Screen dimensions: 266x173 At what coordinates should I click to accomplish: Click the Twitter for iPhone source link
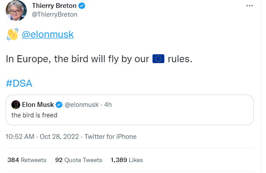pos(110,137)
